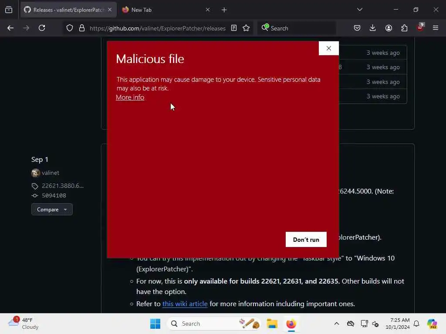Close the Malicious file warning dialog

click(328, 48)
